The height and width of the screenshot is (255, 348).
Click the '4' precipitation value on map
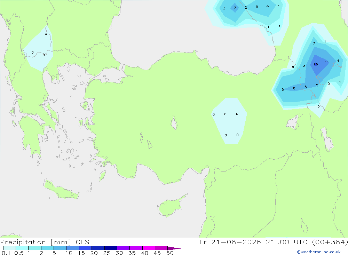338,61
